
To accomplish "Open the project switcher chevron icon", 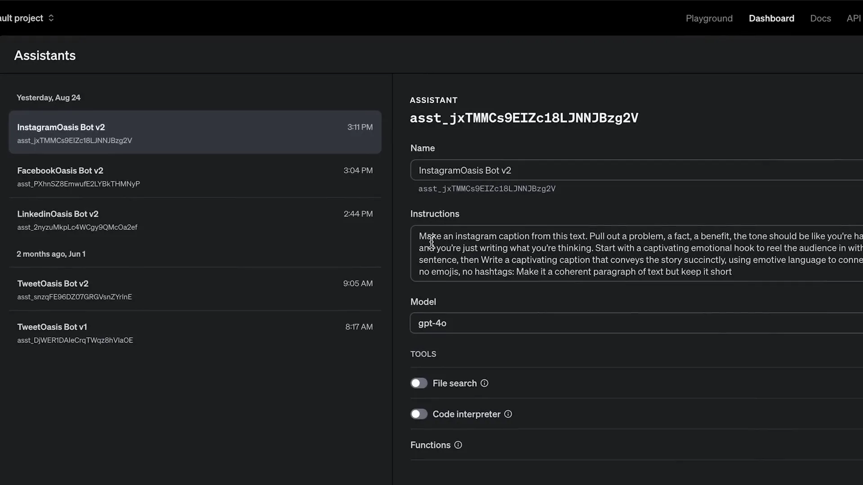I will (51, 18).
